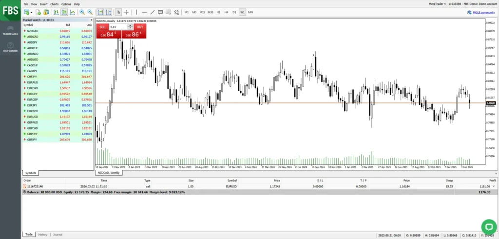Increase trade volume with up stepper
The height and width of the screenshot is (239, 499).
130,25
